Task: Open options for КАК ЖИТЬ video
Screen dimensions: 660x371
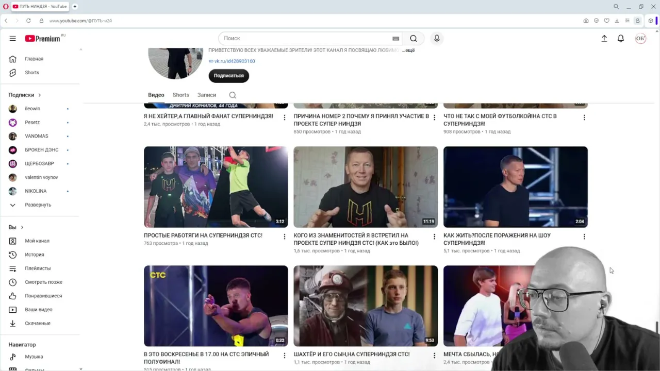Action: pyautogui.click(x=584, y=237)
